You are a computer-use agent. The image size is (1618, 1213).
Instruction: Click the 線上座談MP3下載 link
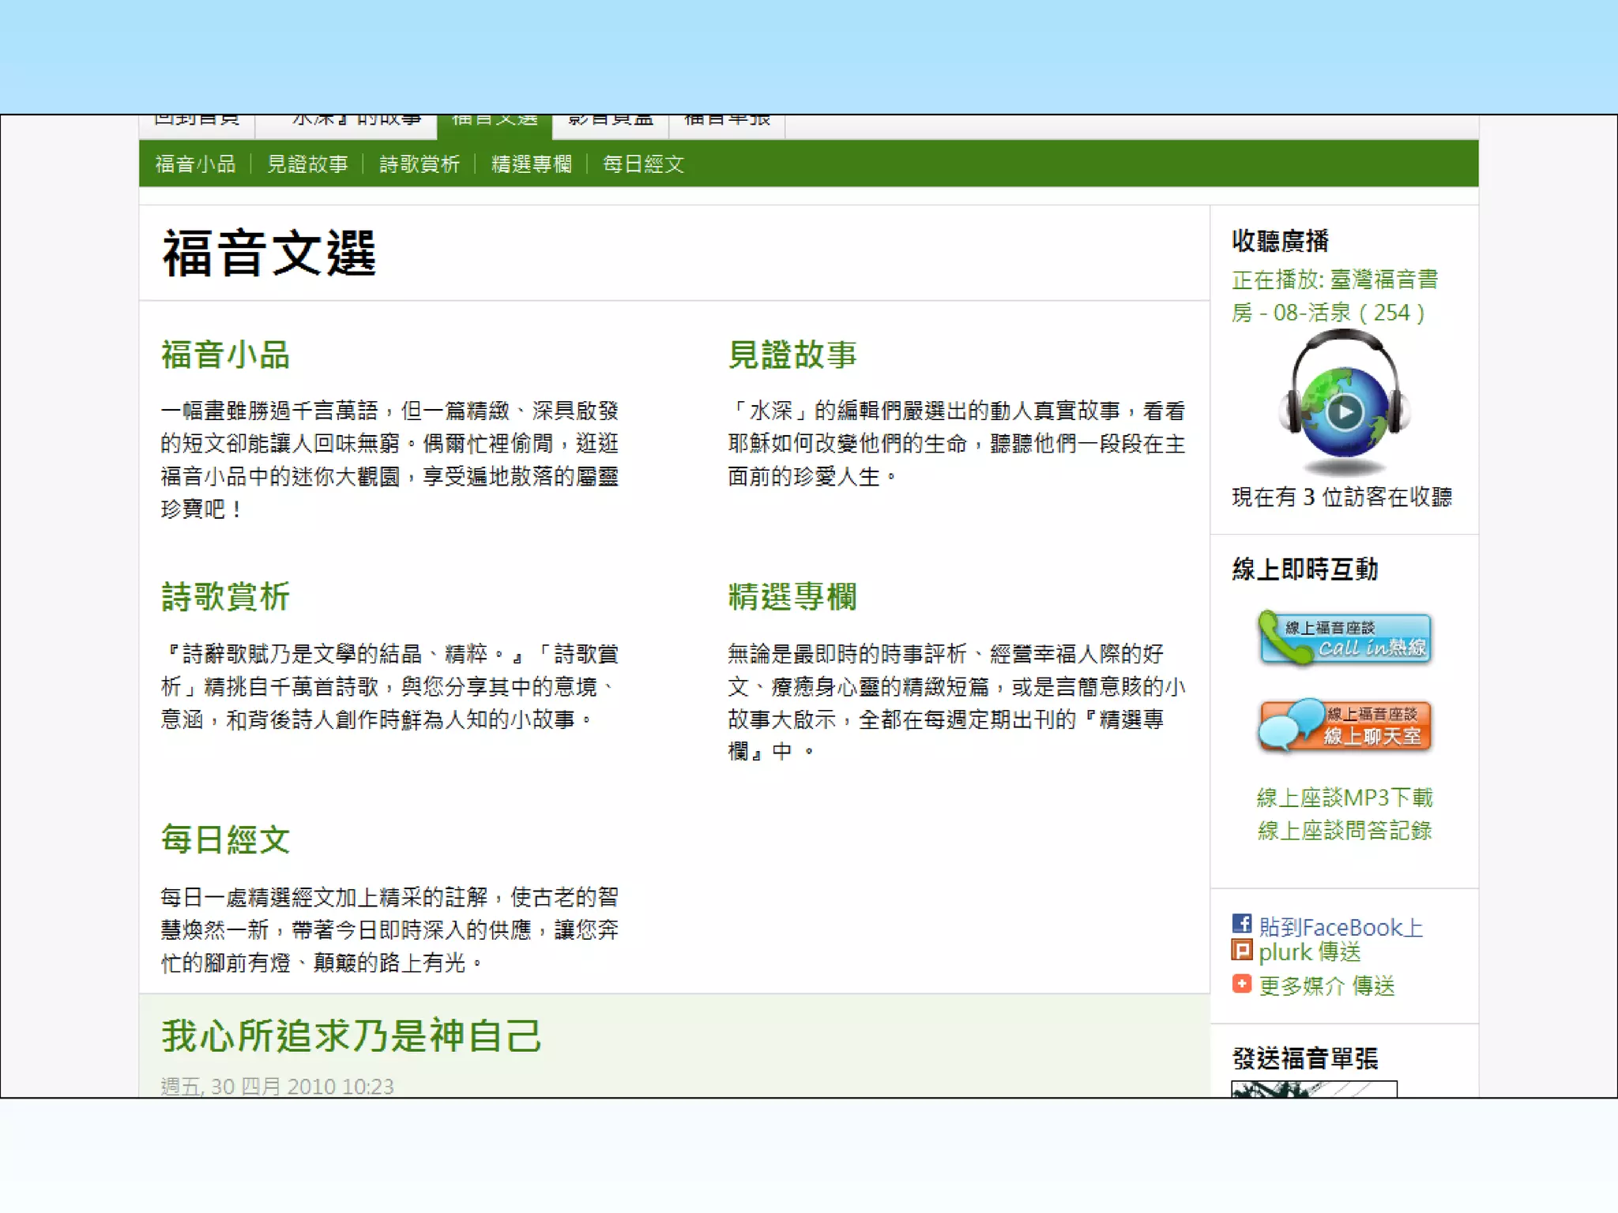pos(1344,798)
